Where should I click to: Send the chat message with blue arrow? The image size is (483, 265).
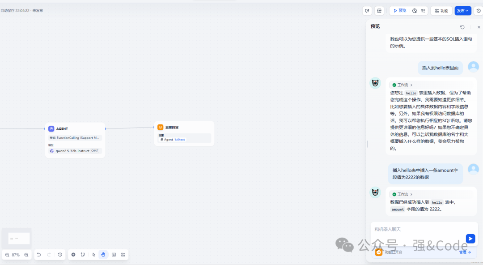[x=470, y=239]
